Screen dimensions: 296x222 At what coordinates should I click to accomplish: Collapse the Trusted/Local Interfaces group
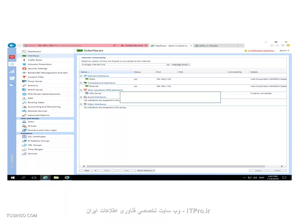[x=81, y=83]
